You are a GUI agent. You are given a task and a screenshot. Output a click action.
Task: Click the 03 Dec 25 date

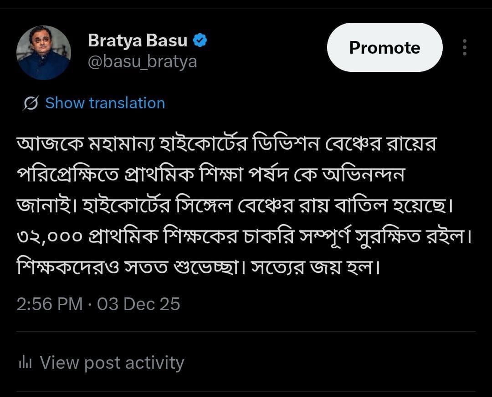[x=138, y=304]
